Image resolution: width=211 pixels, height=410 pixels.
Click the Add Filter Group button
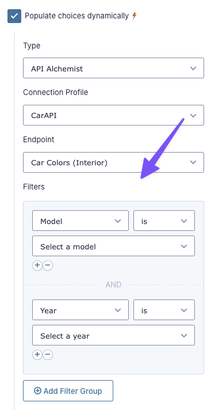click(x=68, y=390)
